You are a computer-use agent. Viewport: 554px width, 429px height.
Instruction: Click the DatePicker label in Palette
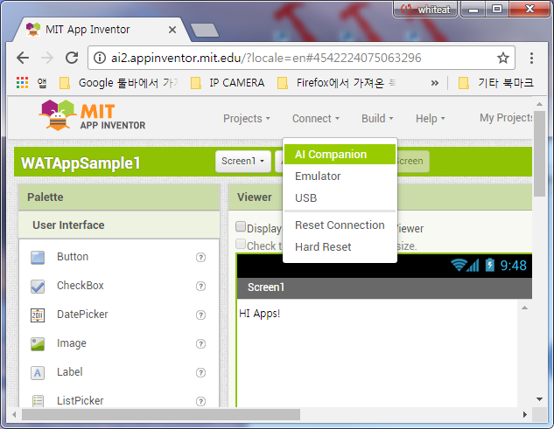tap(82, 315)
